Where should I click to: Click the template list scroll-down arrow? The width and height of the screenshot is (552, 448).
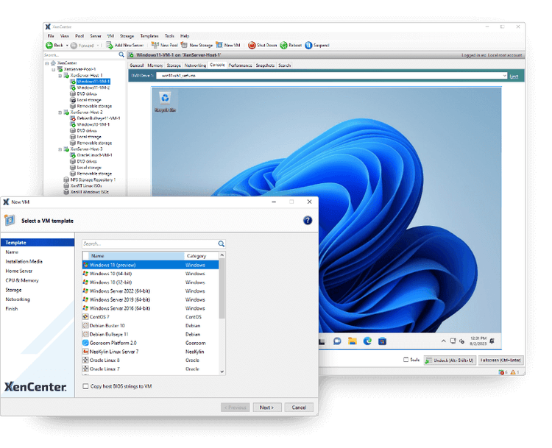[222, 371]
